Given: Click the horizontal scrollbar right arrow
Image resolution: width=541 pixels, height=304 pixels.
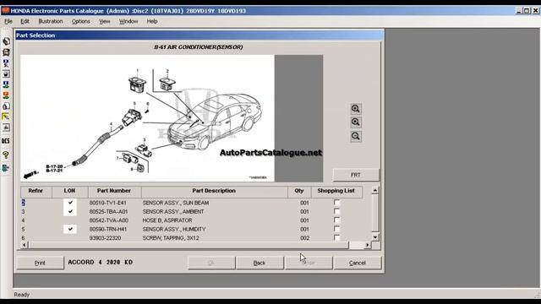Looking at the screenshot, I should pyautogui.click(x=367, y=245).
